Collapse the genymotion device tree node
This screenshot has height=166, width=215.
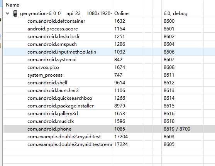(x=8, y=13)
